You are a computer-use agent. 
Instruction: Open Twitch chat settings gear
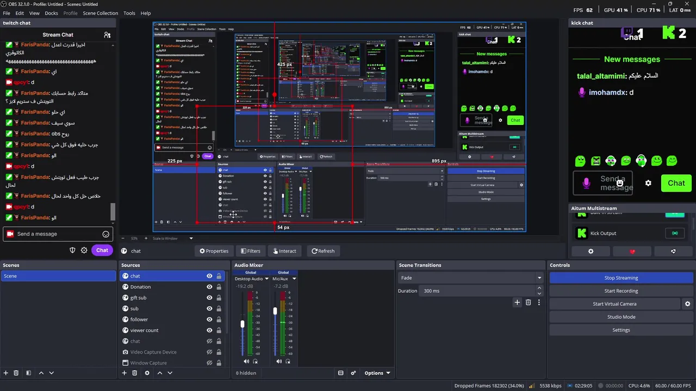click(84, 250)
